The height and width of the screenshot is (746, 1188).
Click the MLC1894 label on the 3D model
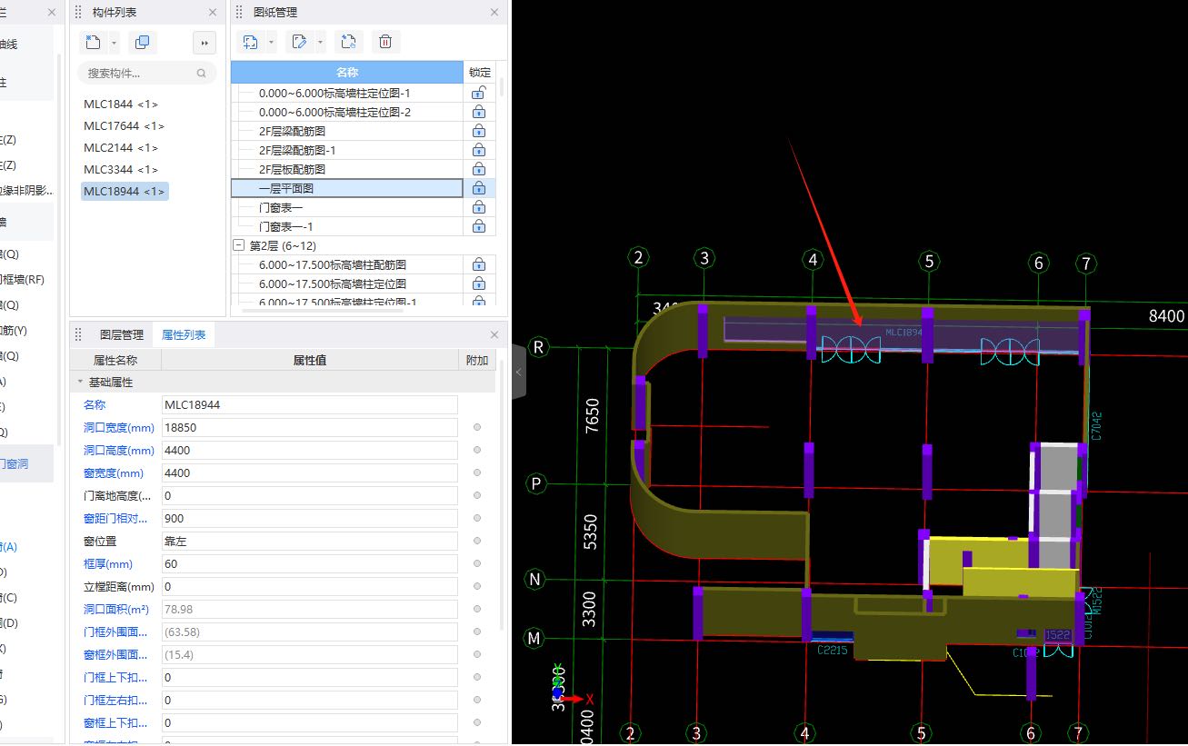pyautogui.click(x=903, y=333)
